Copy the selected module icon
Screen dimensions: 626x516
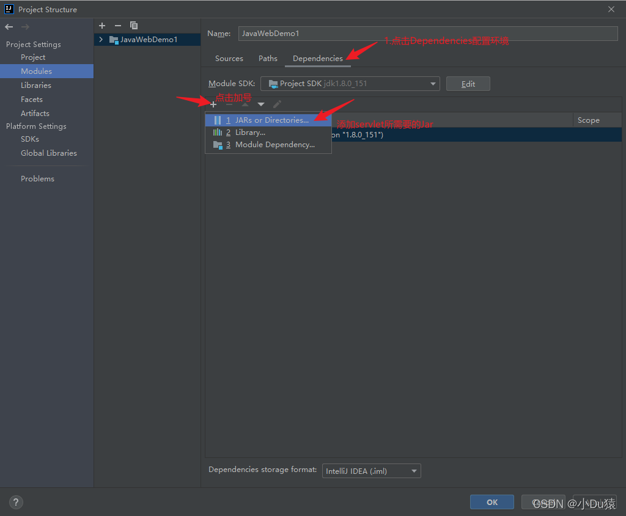[134, 26]
